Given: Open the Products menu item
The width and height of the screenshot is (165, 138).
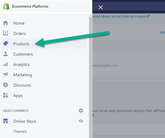Looking at the screenshot, I should [21, 44].
